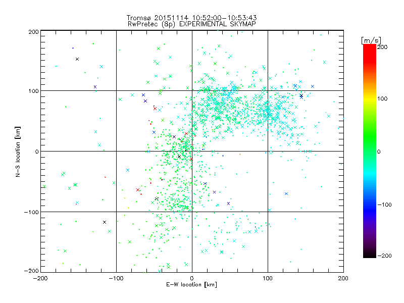Click the 200 label on the colorbar

[x=382, y=47]
